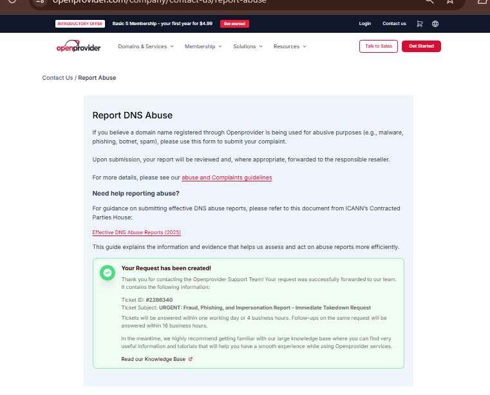Click external link icon beside Knowledge Base

[191, 359]
